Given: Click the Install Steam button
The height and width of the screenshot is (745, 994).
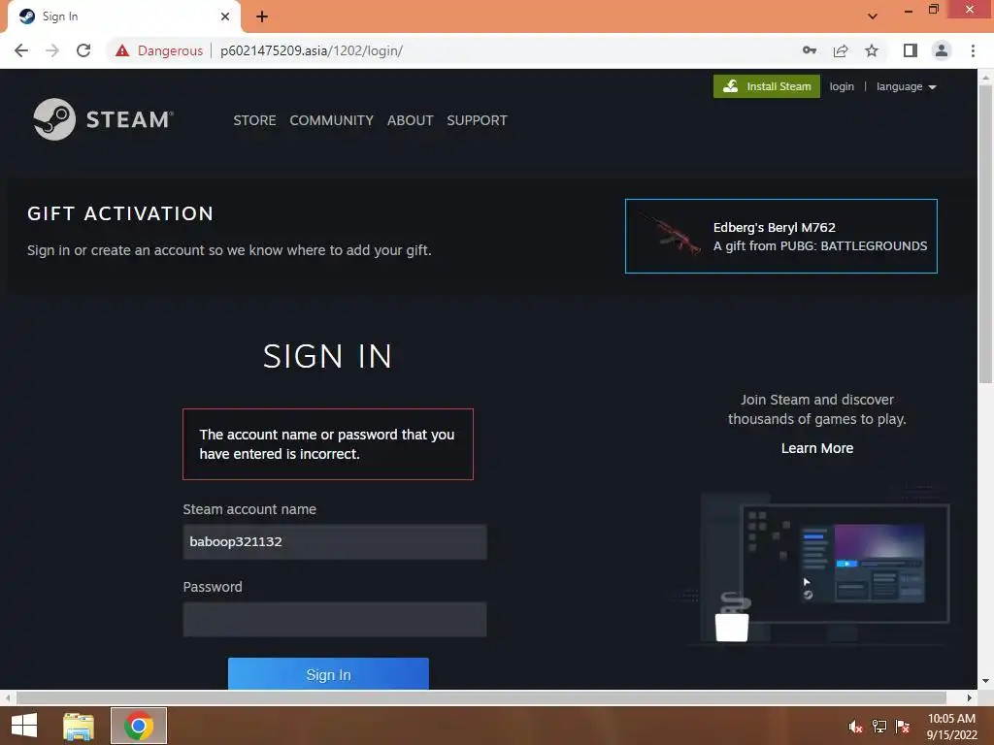Looking at the screenshot, I should point(767,86).
